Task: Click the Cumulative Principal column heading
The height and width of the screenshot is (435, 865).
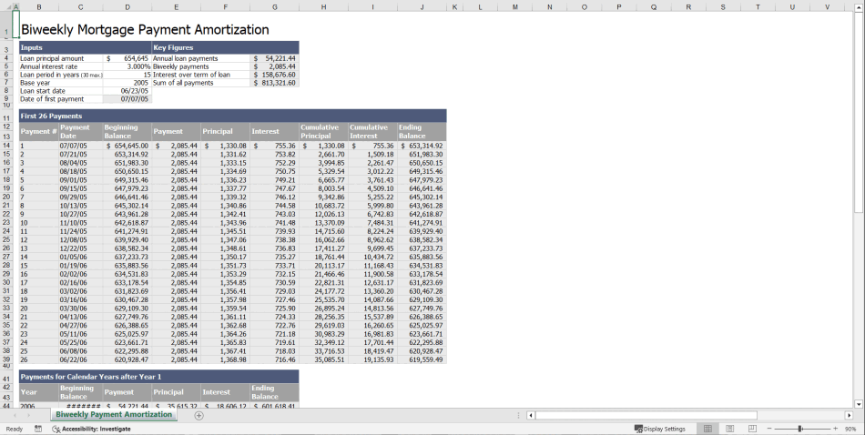Action: click(323, 131)
